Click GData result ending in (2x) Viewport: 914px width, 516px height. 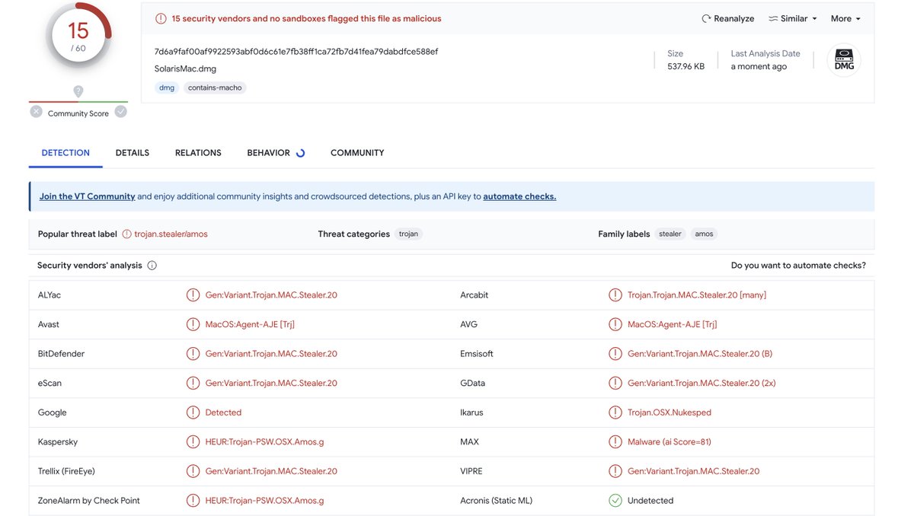click(x=701, y=384)
